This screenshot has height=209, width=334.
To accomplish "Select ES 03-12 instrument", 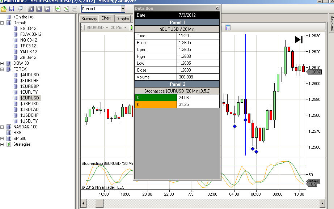I will 28,29.
